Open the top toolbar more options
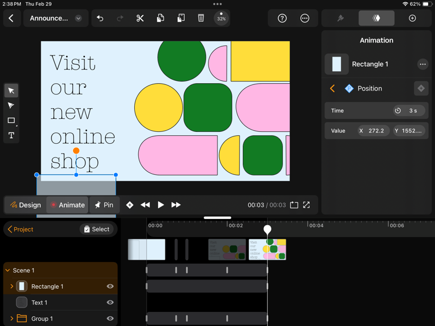Viewport: 435px width, 326px height. tap(305, 18)
